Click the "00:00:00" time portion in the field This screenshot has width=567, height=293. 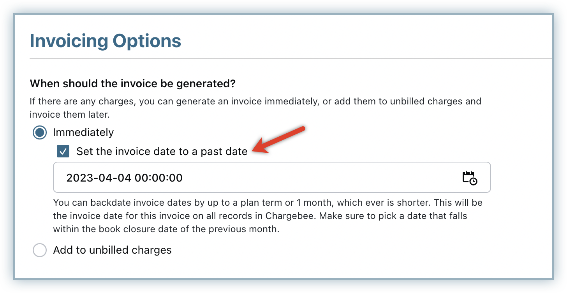pos(158,178)
